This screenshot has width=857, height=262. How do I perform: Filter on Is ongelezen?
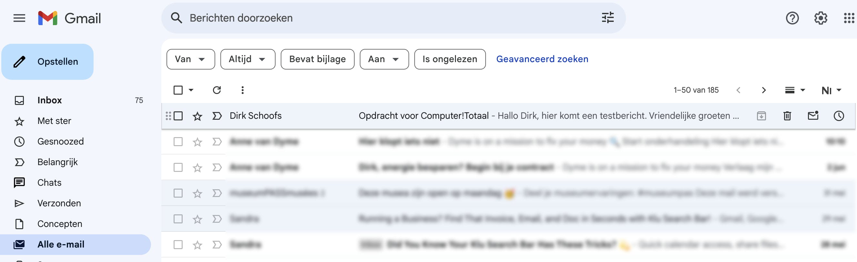tap(449, 59)
